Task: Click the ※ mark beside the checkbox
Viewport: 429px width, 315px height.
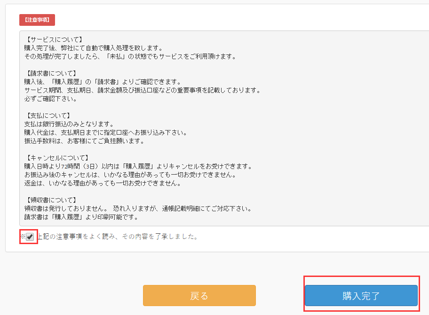Action: tap(23, 237)
